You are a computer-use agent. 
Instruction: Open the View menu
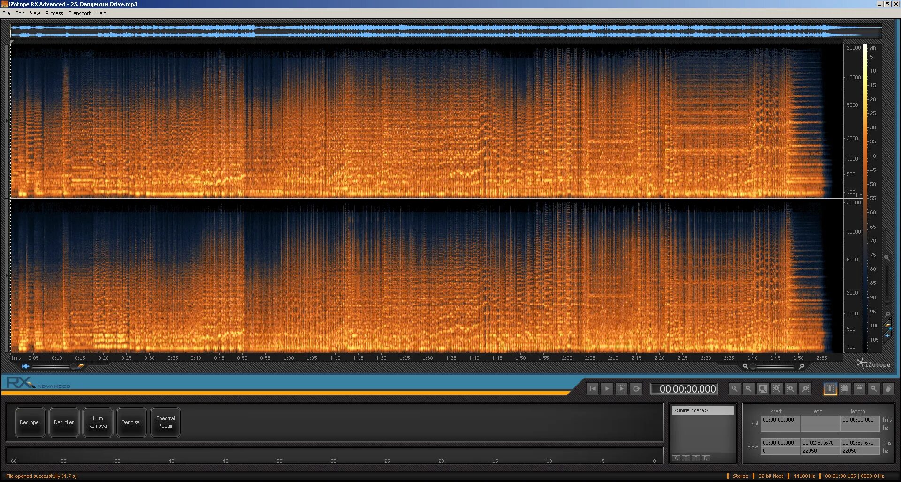coord(35,13)
